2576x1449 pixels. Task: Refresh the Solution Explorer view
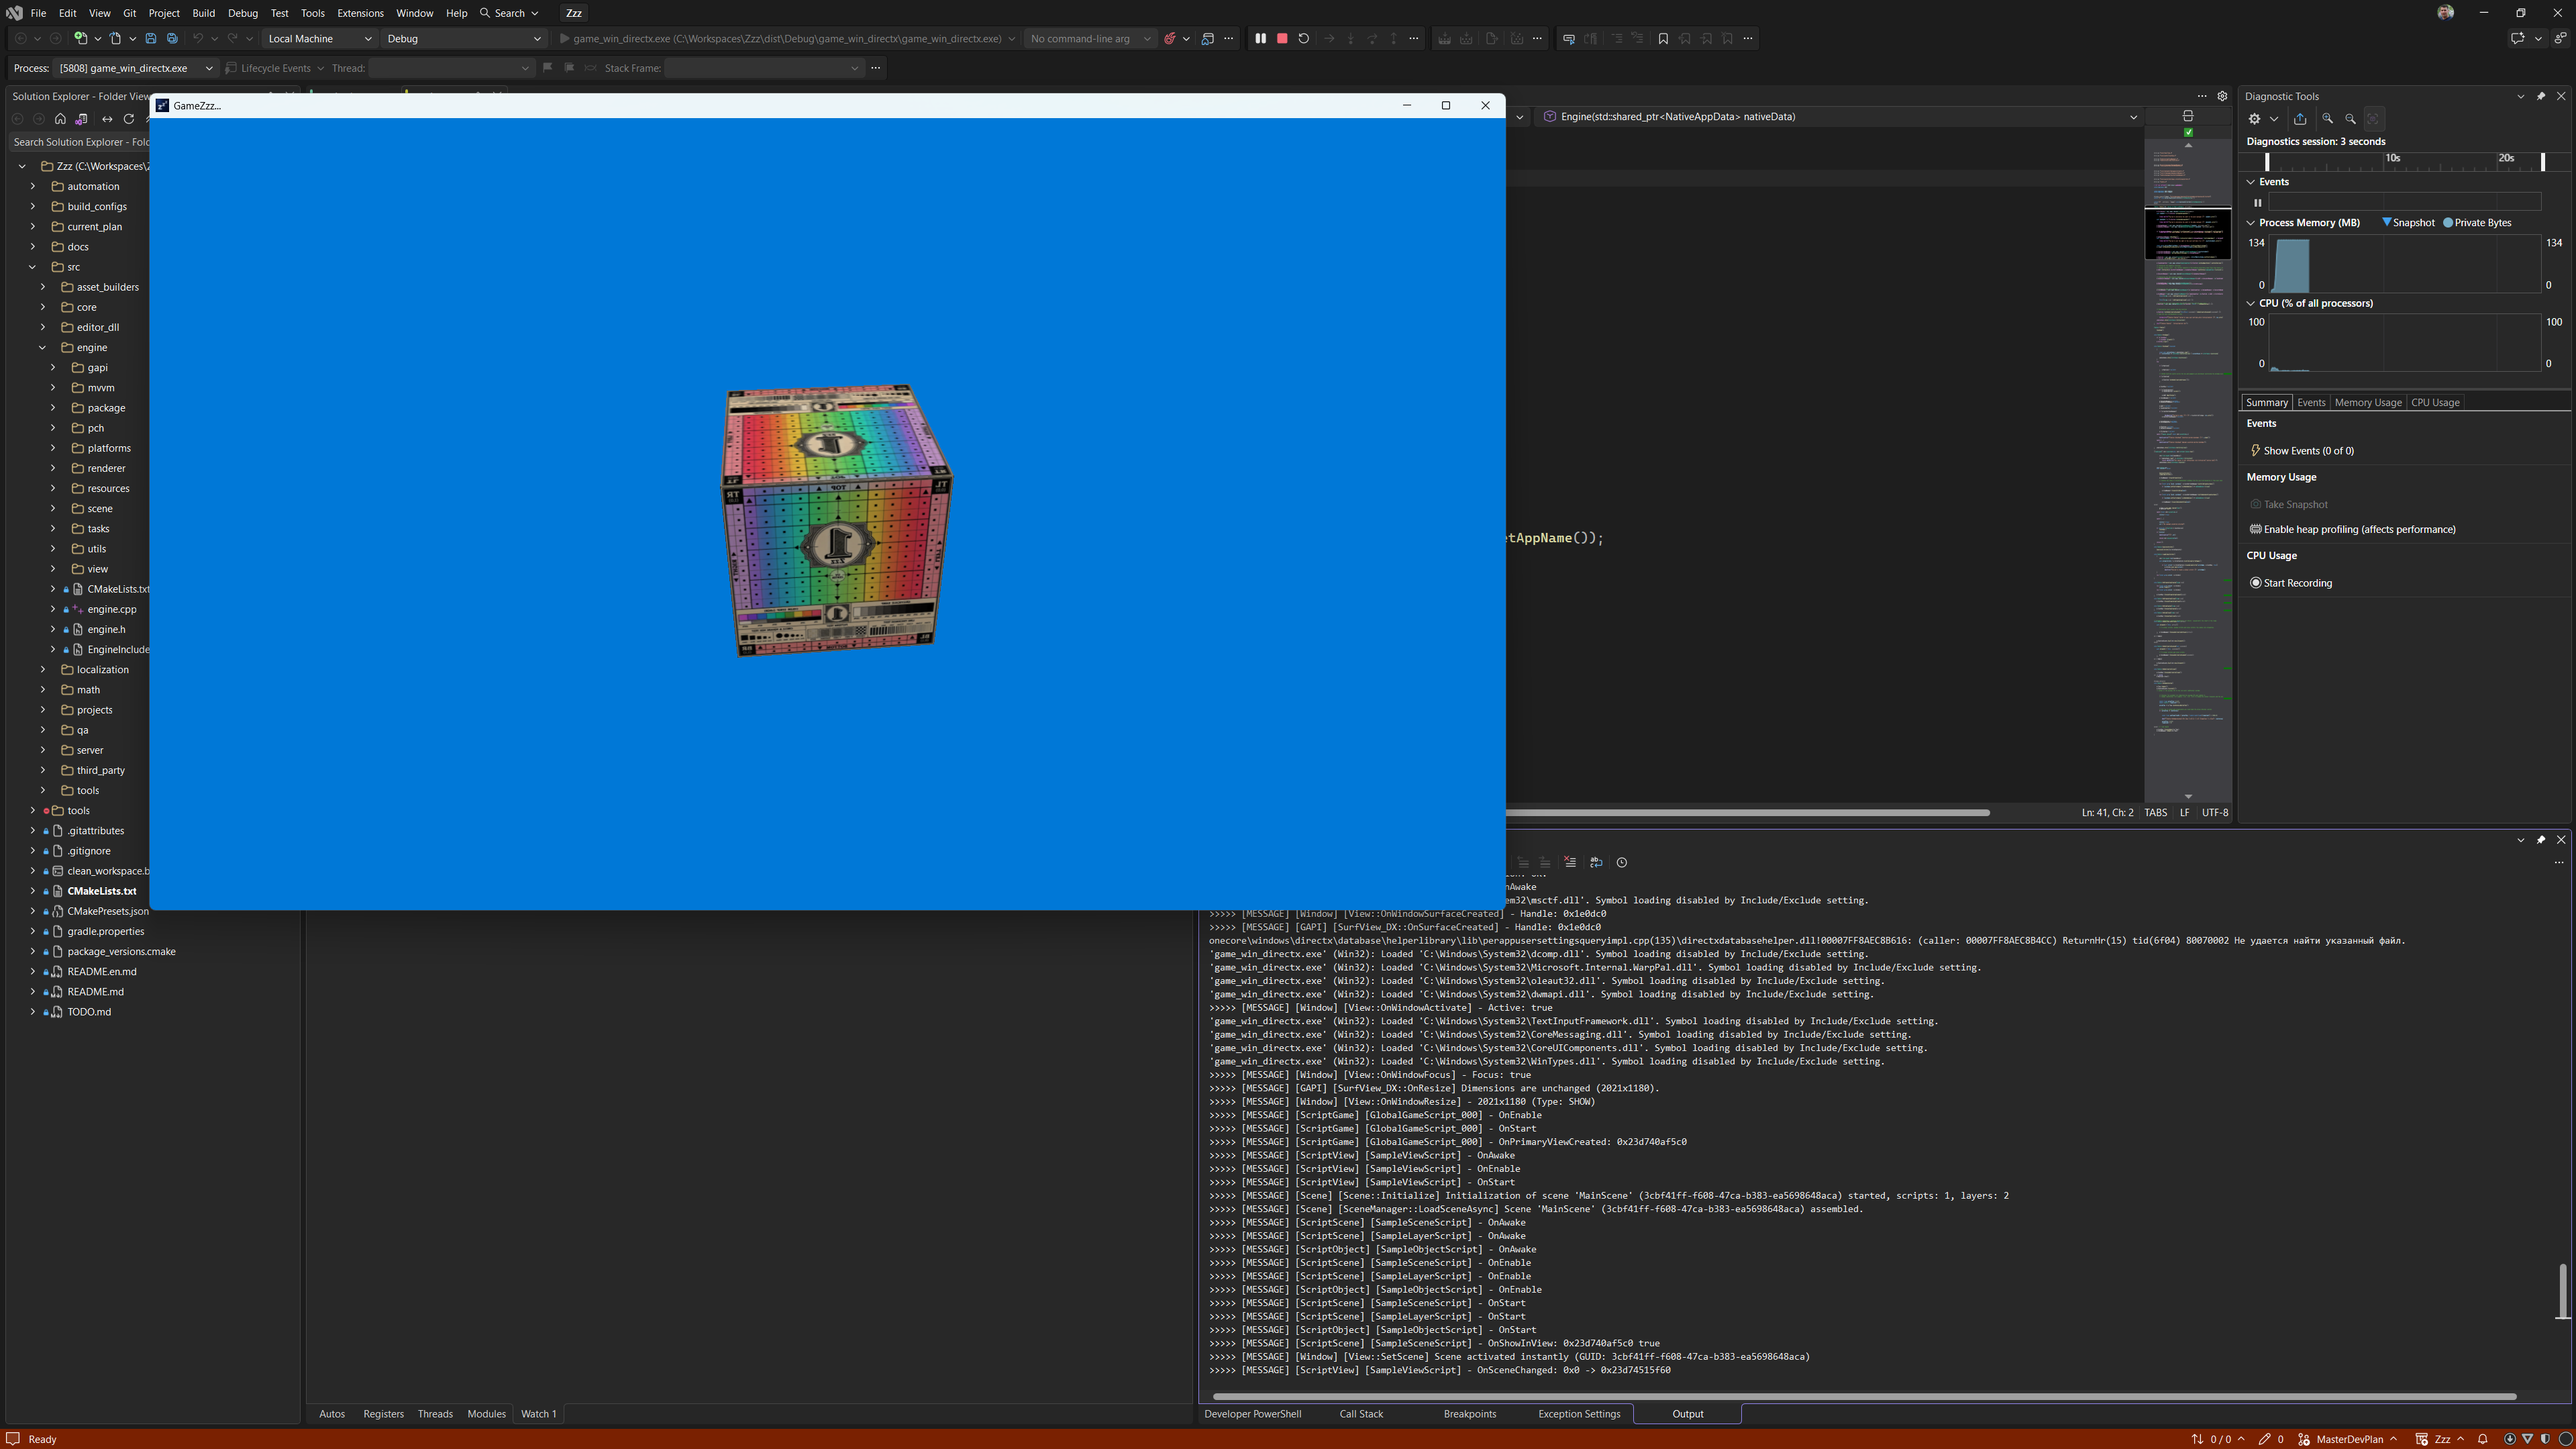(128, 119)
